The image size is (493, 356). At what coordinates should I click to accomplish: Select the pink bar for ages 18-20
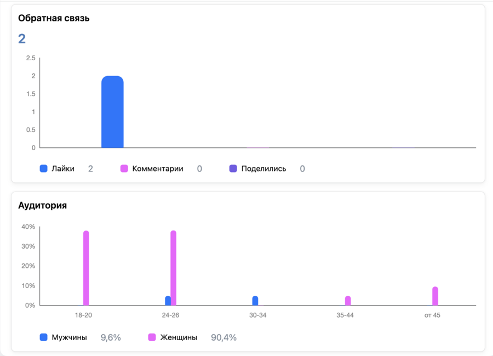86,268
